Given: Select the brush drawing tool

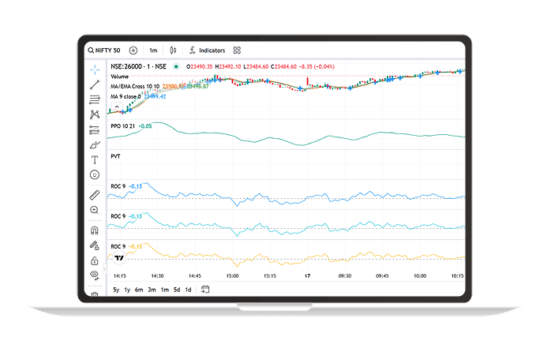Looking at the screenshot, I should coord(95,144).
